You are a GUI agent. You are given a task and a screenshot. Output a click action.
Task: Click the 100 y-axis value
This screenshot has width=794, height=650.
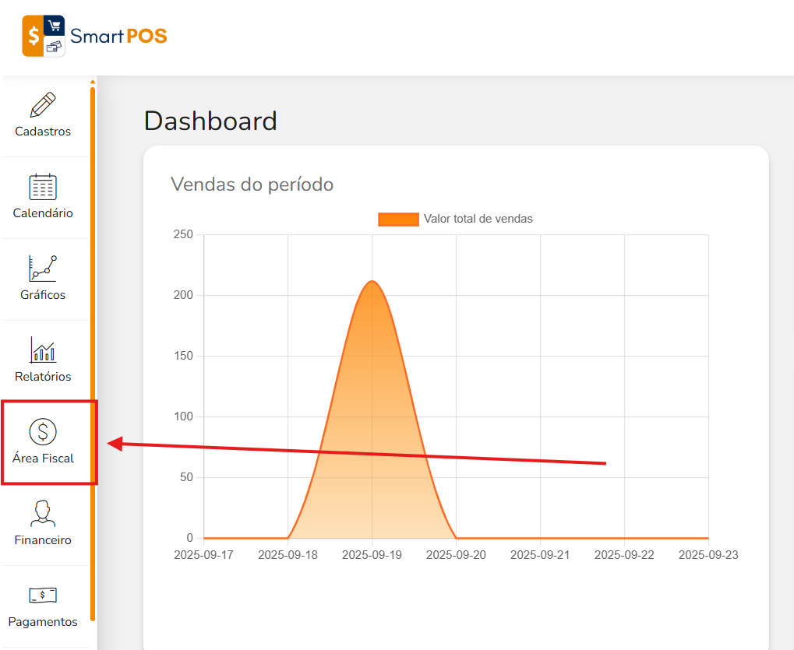[x=183, y=416]
